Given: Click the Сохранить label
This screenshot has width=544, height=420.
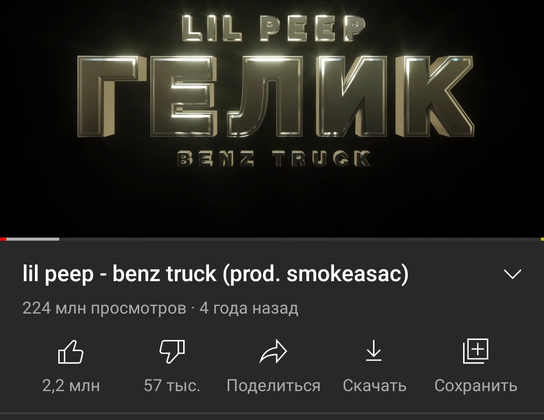Looking at the screenshot, I should coord(476,386).
